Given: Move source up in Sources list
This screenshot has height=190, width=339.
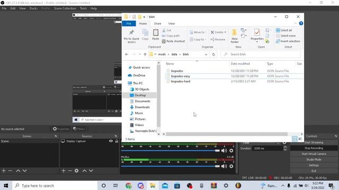Looking at the screenshot, I should coord(84,170).
